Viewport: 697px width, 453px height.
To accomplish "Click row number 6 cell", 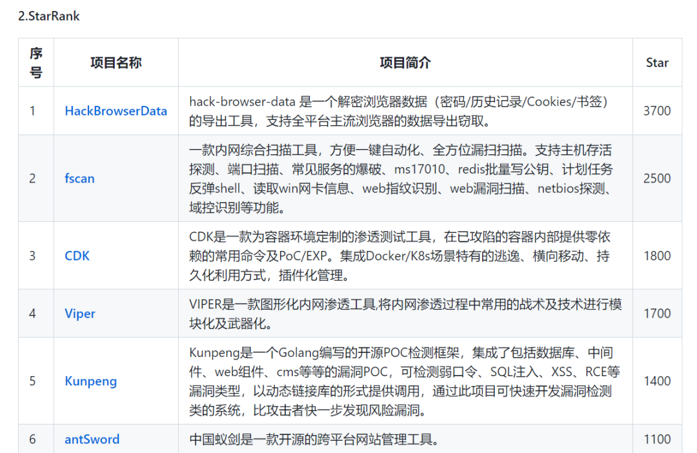I will pyautogui.click(x=36, y=439).
